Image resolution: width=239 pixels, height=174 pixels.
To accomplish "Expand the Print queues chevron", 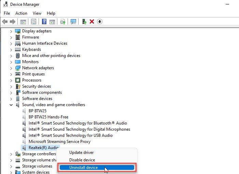I will coord(11,74).
